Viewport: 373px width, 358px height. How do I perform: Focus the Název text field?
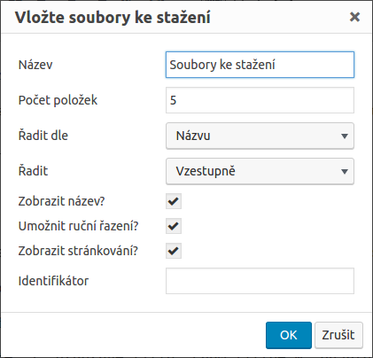pyautogui.click(x=260, y=65)
